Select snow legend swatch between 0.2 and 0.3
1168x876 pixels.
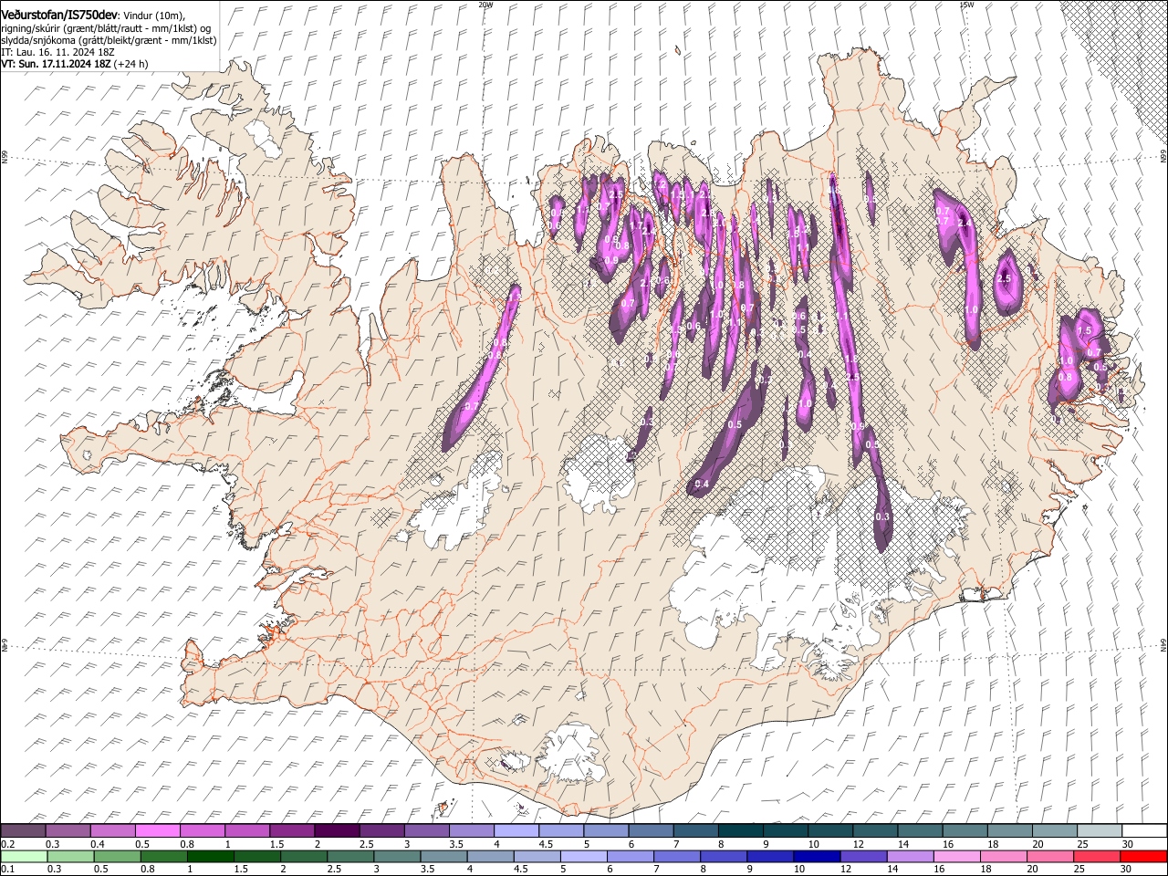tap(23, 830)
